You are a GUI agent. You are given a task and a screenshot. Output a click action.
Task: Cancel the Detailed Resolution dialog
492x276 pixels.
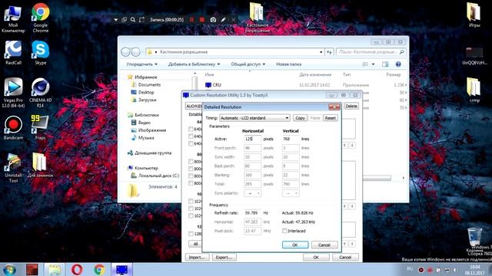pos(324,245)
